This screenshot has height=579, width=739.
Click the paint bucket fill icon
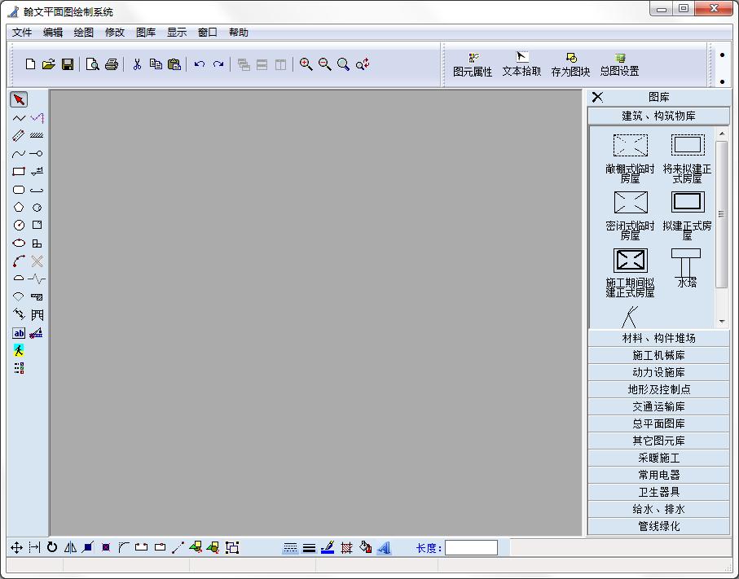point(365,547)
